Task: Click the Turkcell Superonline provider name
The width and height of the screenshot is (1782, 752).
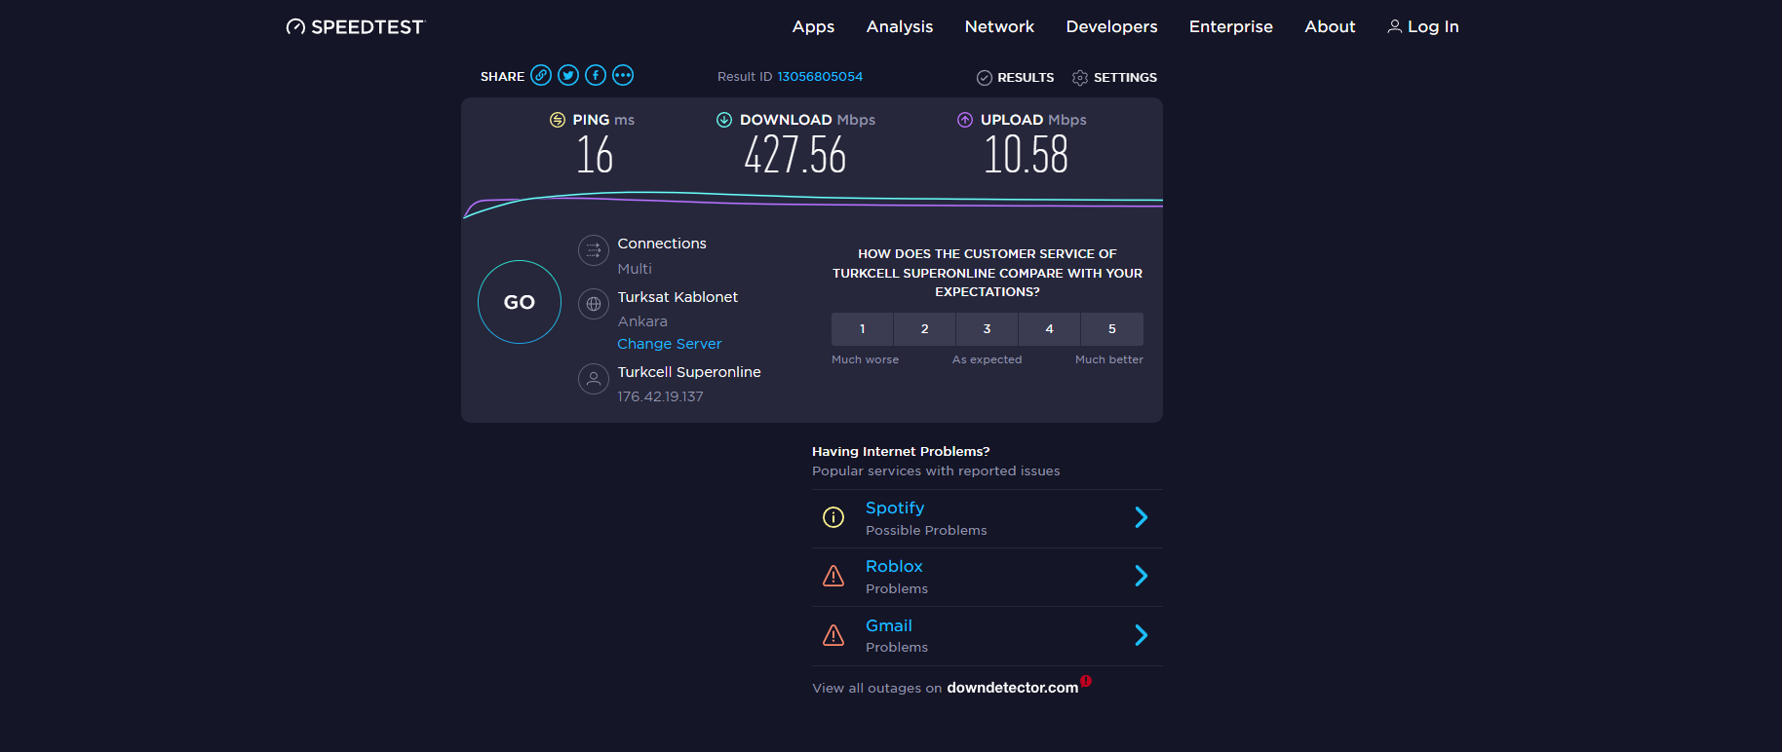Action: [689, 372]
